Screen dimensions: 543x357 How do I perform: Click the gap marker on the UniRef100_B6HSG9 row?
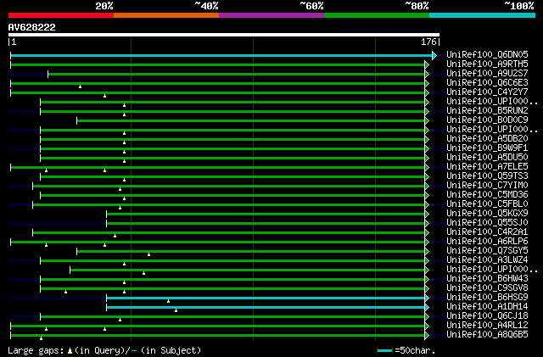[x=168, y=300]
